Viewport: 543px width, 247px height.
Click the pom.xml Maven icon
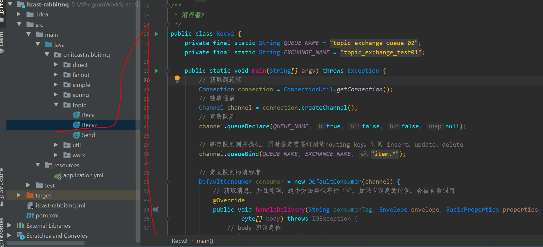point(30,215)
